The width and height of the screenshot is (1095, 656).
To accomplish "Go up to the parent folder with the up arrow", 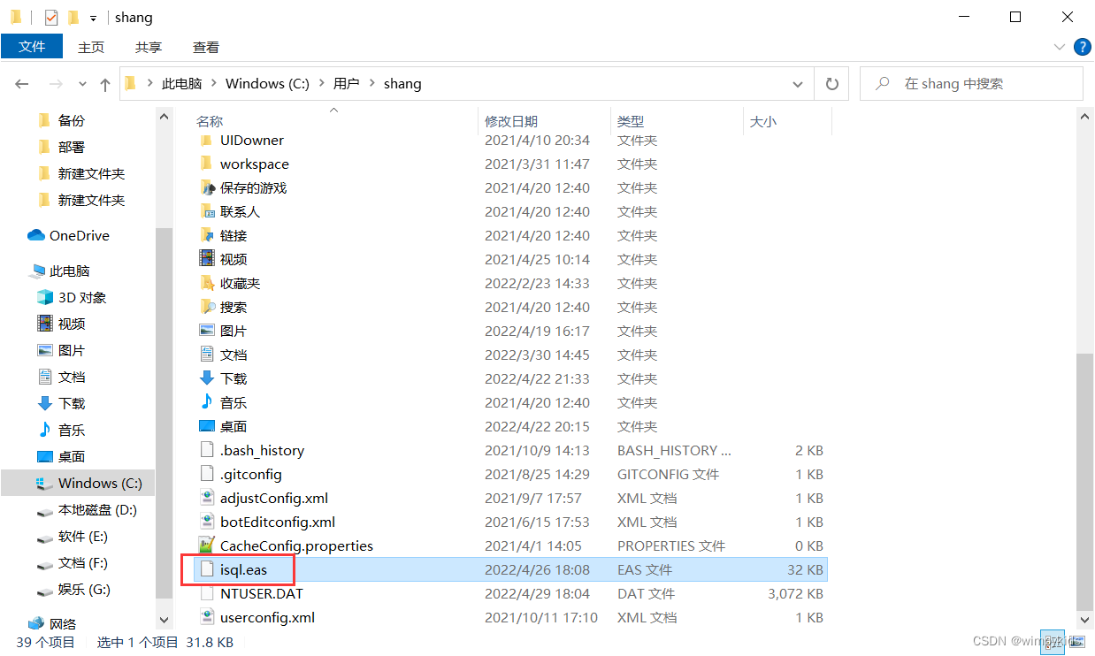I will pos(104,83).
